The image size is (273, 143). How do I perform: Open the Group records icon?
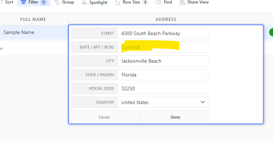tap(57, 2)
